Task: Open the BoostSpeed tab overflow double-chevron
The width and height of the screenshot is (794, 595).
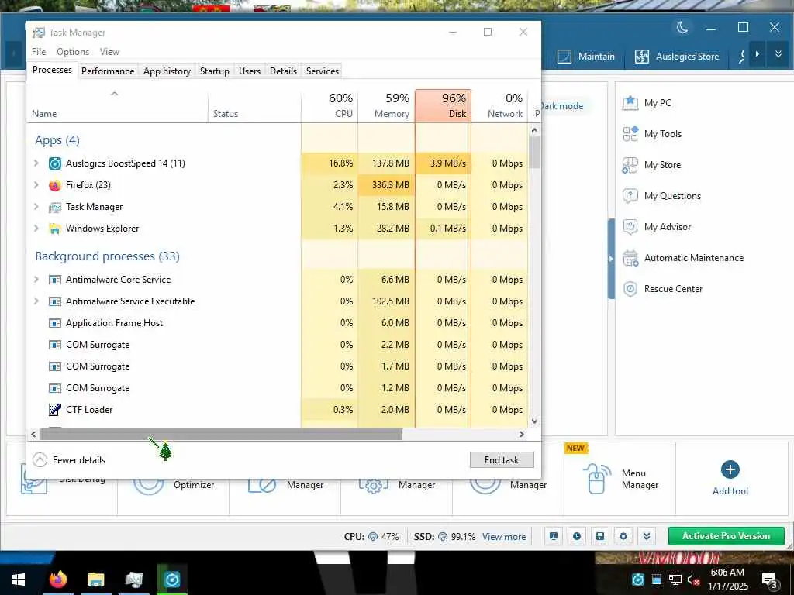Action: pos(778,54)
